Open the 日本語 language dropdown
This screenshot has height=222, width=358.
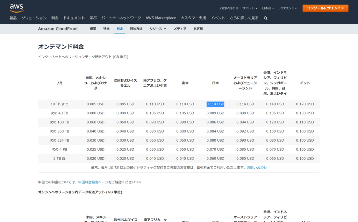pyautogui.click(x=268, y=8)
